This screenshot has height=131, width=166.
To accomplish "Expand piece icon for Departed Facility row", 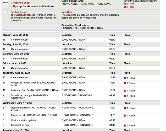I will [125, 108].
